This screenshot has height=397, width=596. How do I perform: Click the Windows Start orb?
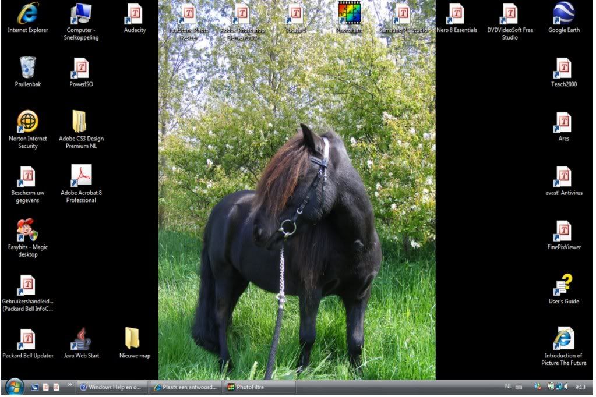click(15, 387)
